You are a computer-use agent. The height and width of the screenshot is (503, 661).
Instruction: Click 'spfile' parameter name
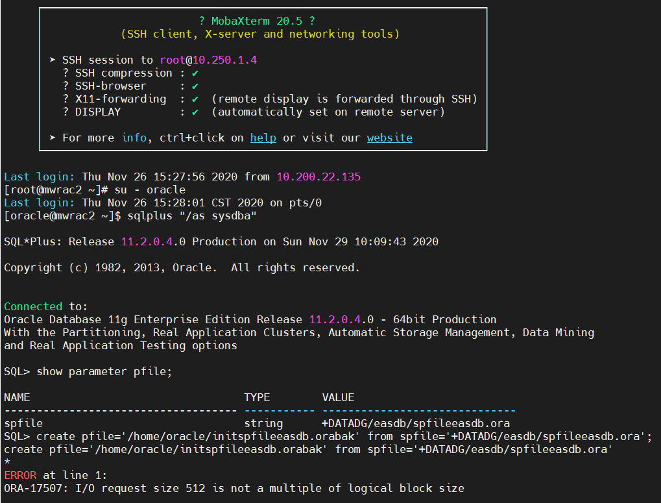click(23, 423)
